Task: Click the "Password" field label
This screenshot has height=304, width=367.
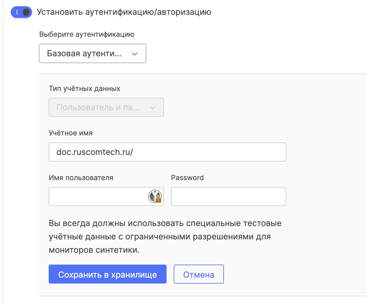Action: pos(187,178)
